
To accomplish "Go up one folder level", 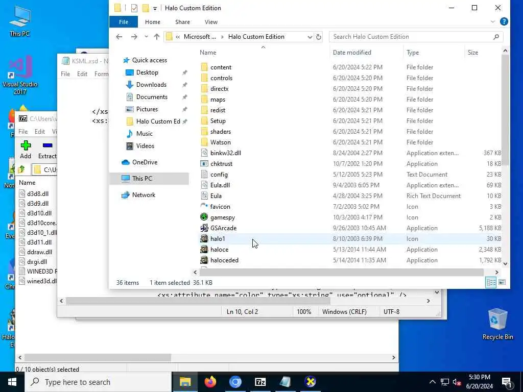I will tap(156, 37).
